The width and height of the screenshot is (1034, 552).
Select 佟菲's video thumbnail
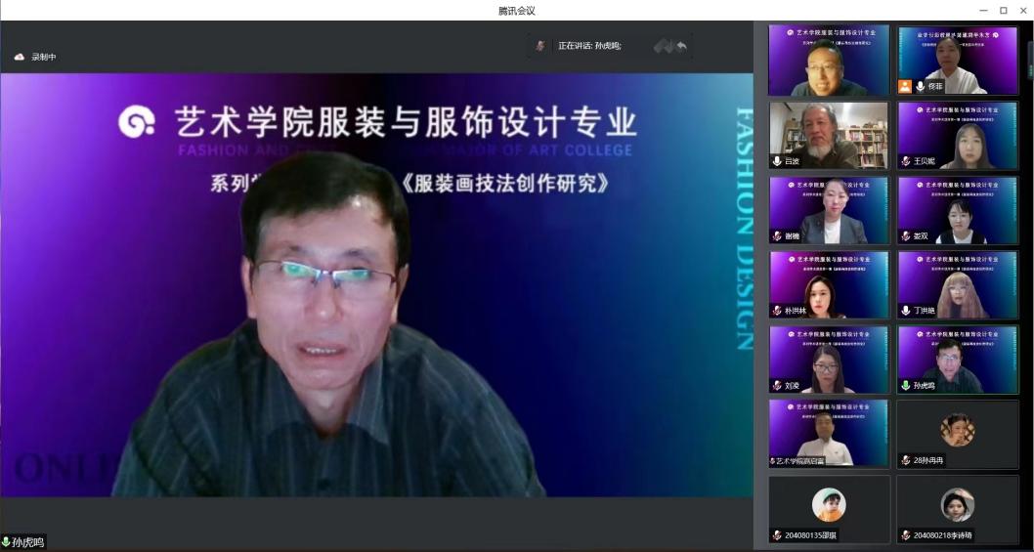pos(958,61)
